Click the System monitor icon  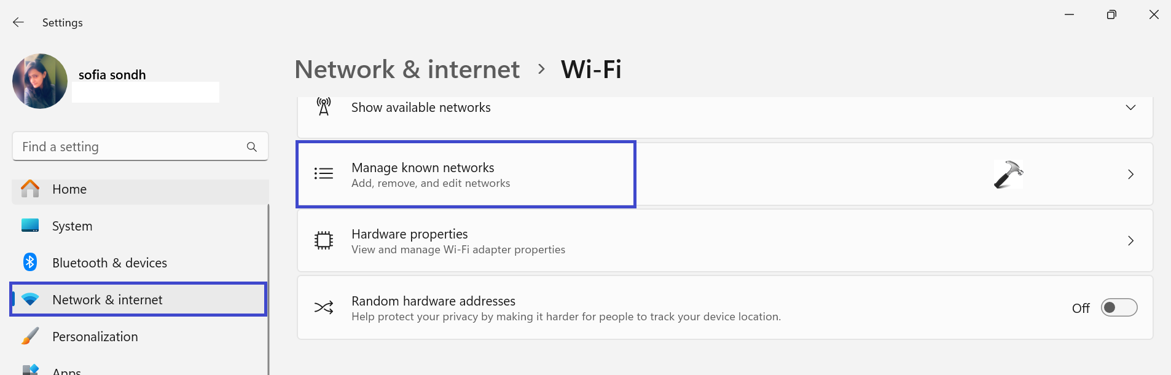pos(30,226)
